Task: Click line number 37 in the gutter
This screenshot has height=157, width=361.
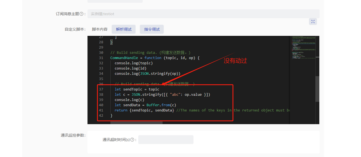Action: click(x=101, y=89)
